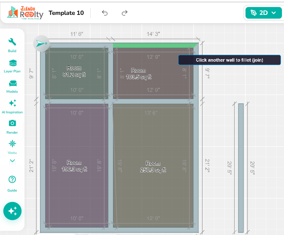Select the 250.3 sq ft room
This screenshot has height=235, width=284.
(153, 165)
